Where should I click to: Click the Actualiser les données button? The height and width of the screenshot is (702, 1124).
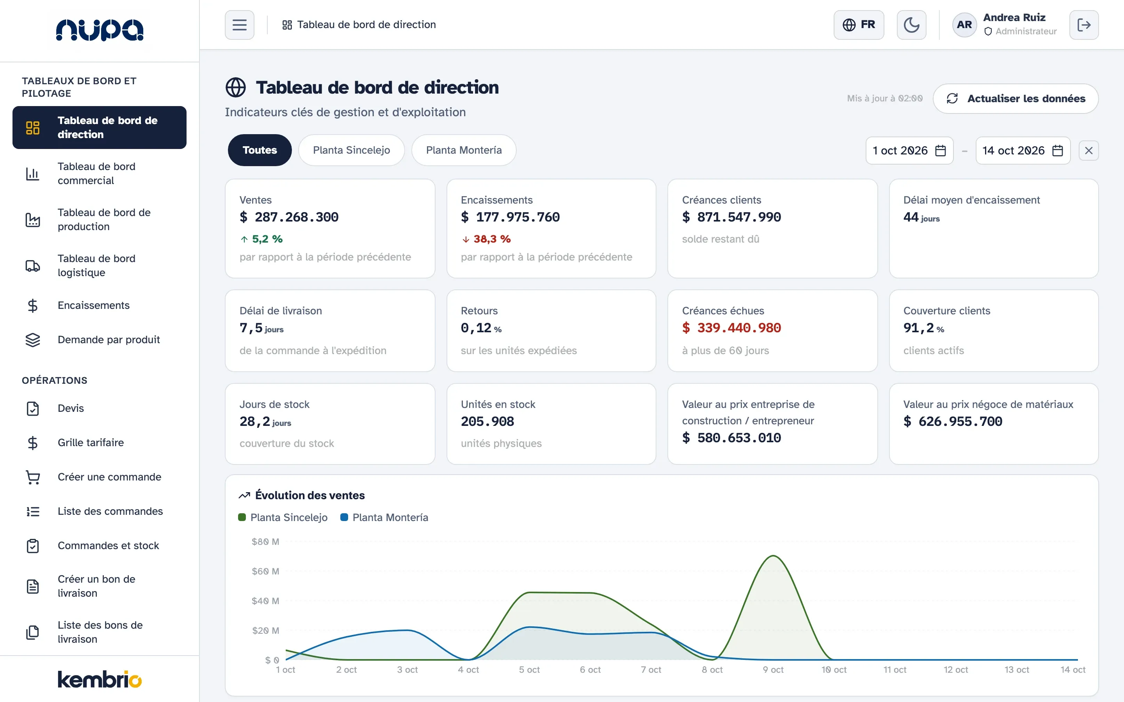(1016, 98)
